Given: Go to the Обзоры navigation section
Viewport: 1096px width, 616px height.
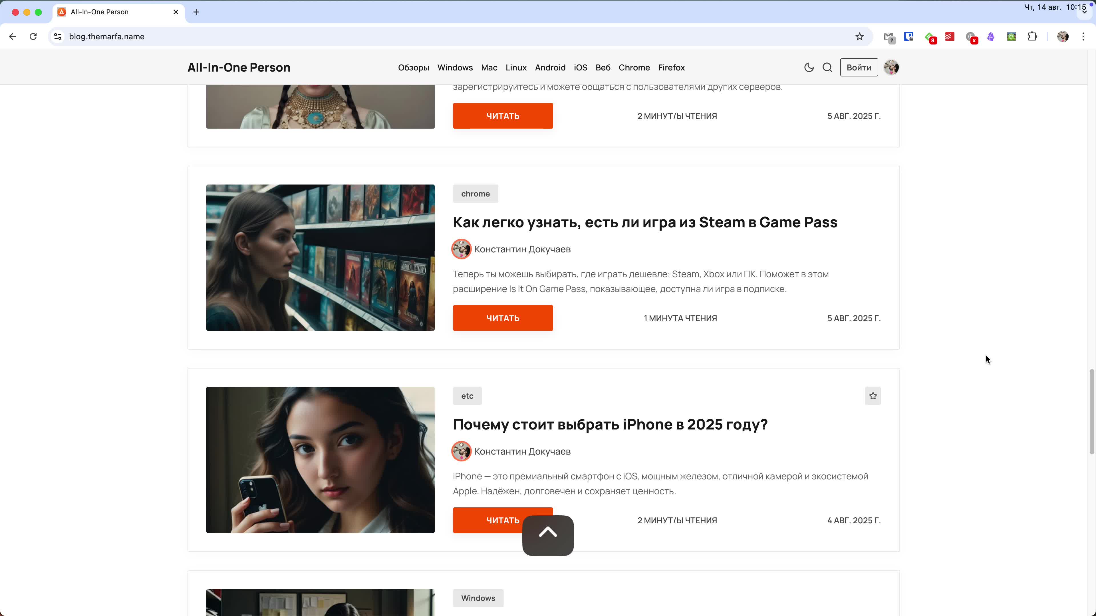Looking at the screenshot, I should (x=413, y=68).
